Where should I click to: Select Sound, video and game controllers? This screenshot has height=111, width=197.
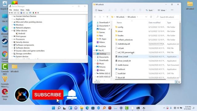pyautogui.click(x=30, y=51)
